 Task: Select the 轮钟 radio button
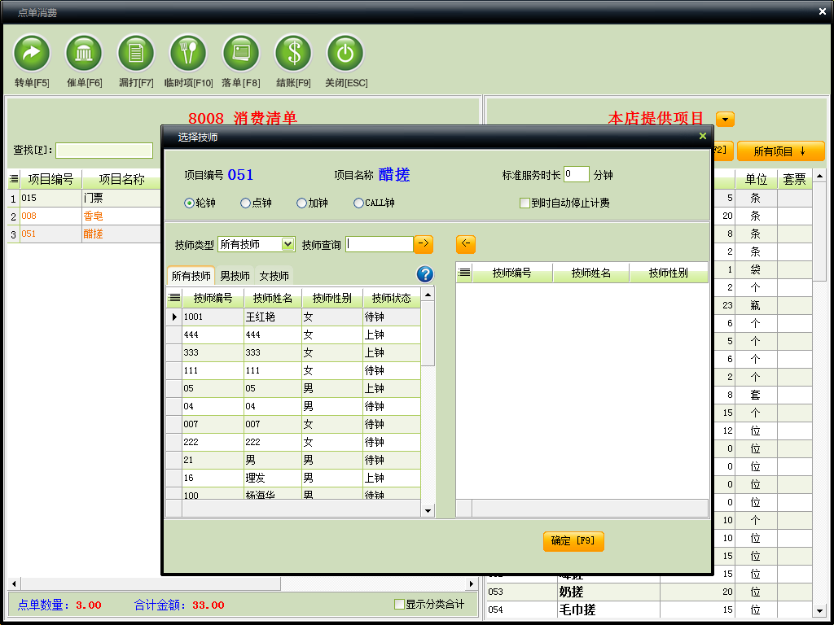tap(189, 203)
